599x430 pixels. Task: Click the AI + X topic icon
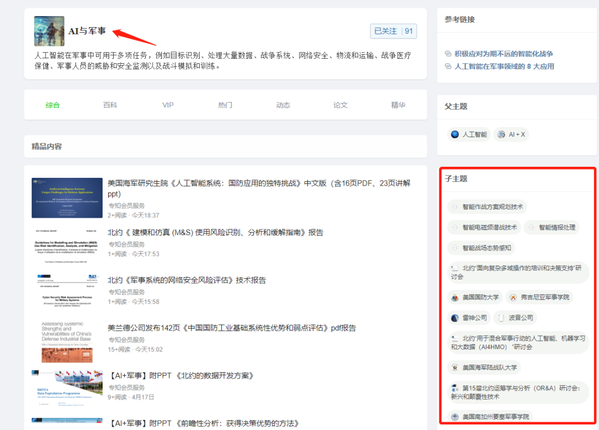pyautogui.click(x=501, y=134)
